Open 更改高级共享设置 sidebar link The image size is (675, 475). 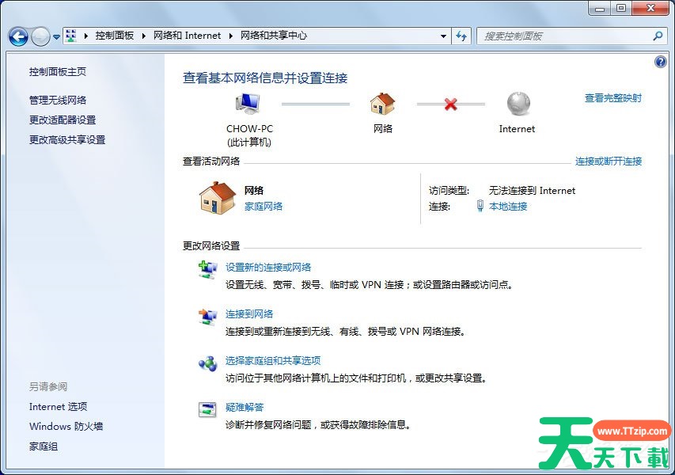pos(67,140)
